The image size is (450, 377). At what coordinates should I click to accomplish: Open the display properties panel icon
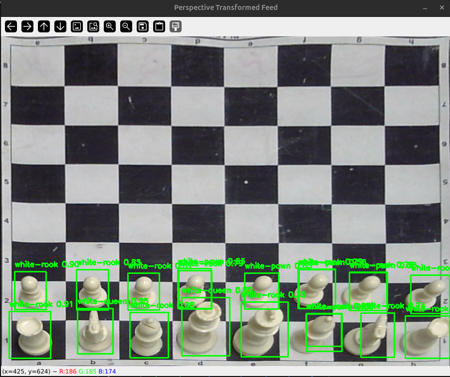point(175,26)
